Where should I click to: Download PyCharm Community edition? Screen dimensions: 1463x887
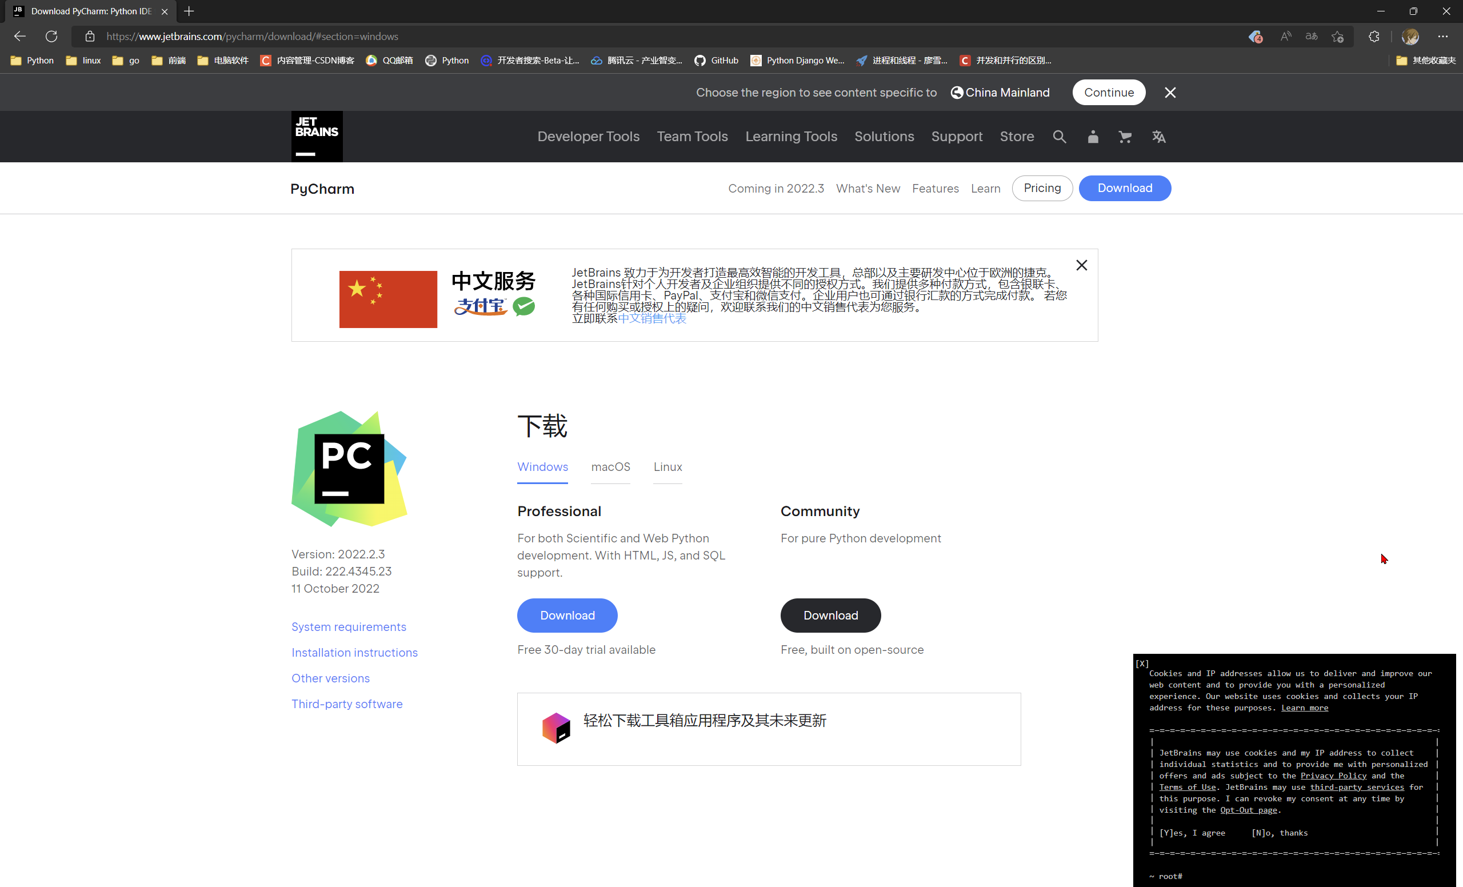830,615
